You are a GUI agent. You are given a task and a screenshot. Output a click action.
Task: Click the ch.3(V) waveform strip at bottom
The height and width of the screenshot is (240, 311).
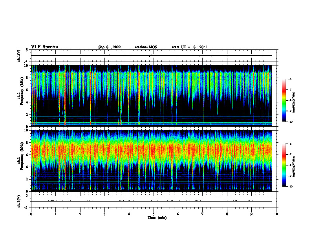(x=154, y=201)
